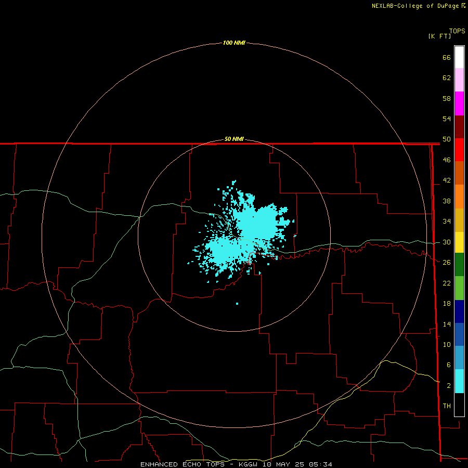Click the '100 NMI' range ring label
This screenshot has width=468, height=468.
234,43
